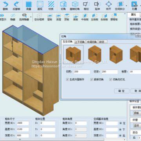This screenshot has height=141, width=141.
Task: Switch to top-bottom corner cut tab
Action: pyautogui.click(x=80, y=42)
